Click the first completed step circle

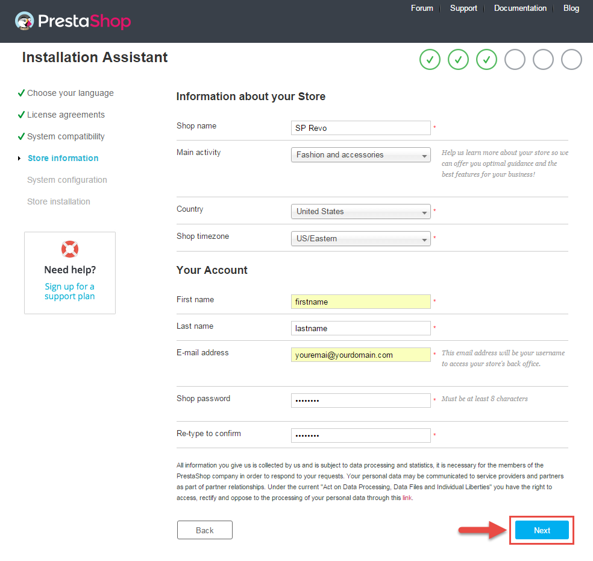coord(430,60)
